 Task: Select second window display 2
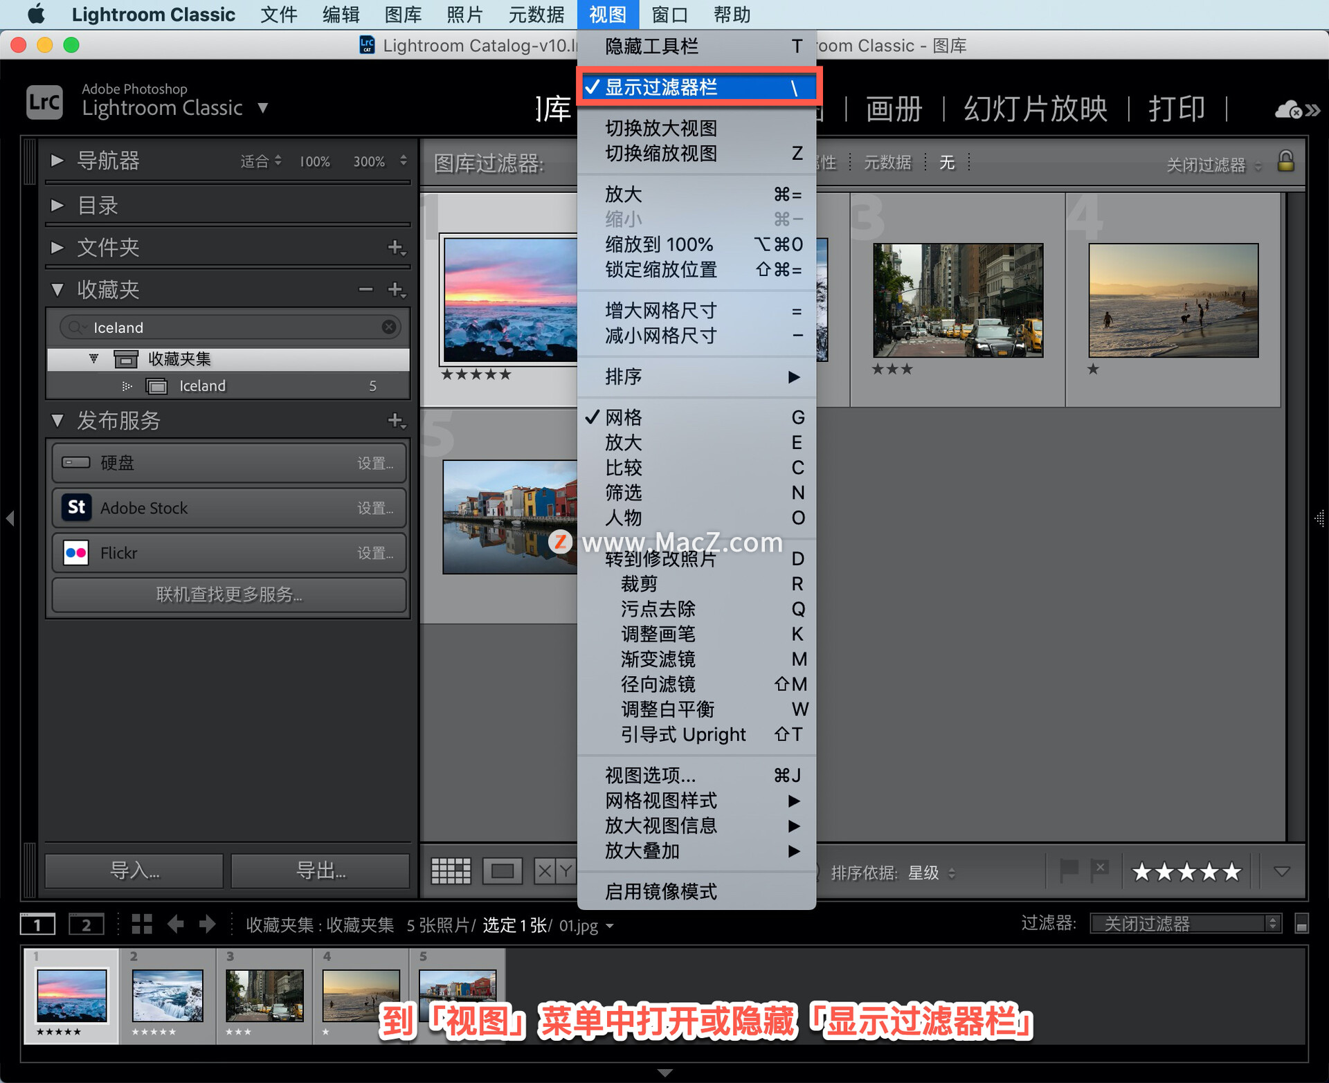pyautogui.click(x=86, y=925)
